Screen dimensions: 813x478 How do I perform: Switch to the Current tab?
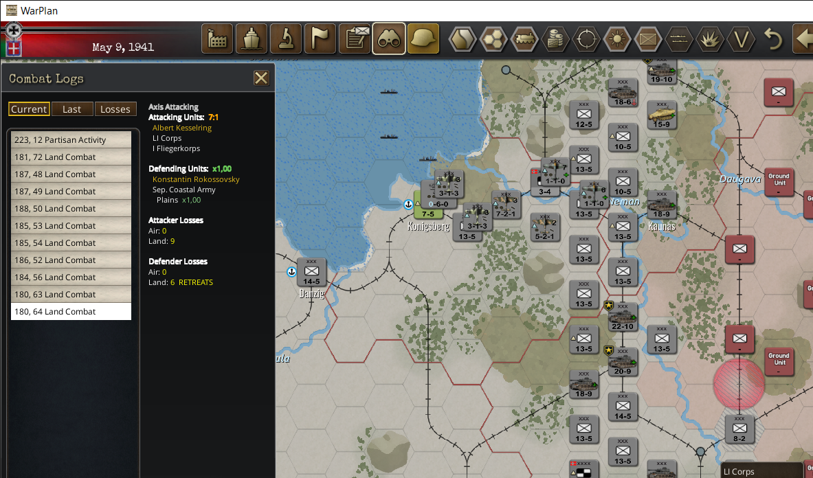pyautogui.click(x=29, y=109)
